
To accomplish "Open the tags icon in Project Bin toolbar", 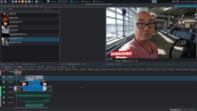I will pos(10,9).
